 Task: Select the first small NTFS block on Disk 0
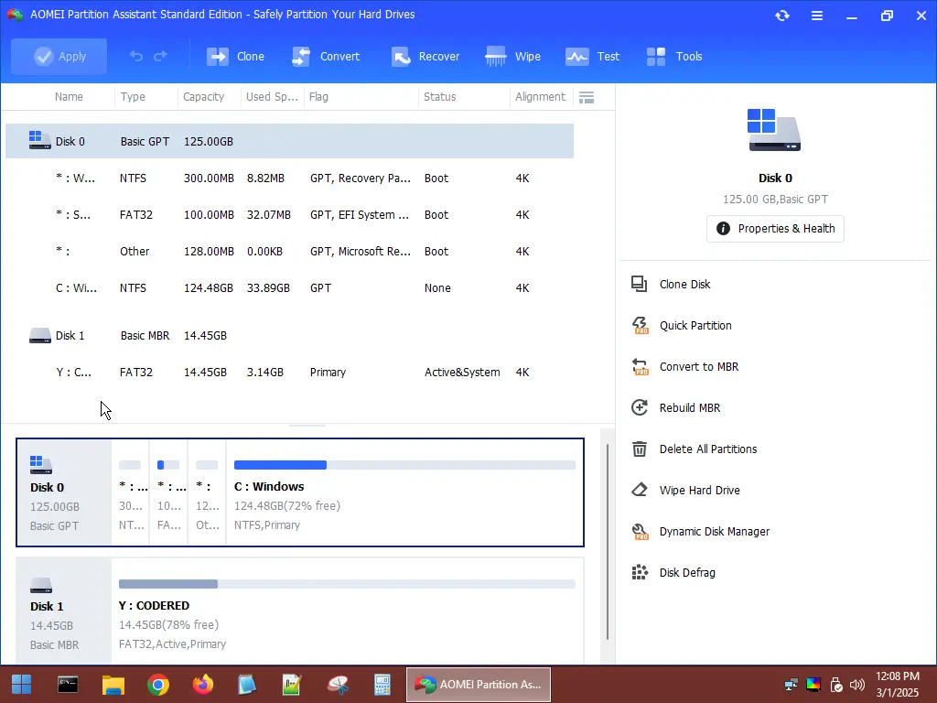(x=130, y=492)
